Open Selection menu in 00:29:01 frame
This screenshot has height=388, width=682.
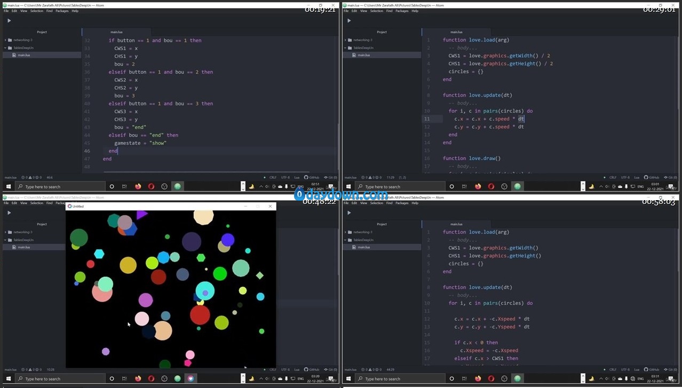377,11
